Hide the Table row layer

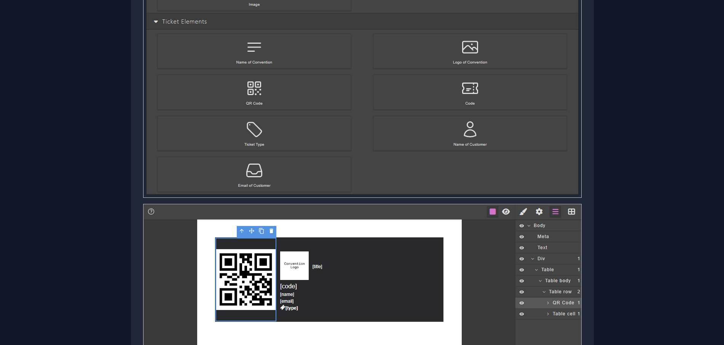(521, 292)
